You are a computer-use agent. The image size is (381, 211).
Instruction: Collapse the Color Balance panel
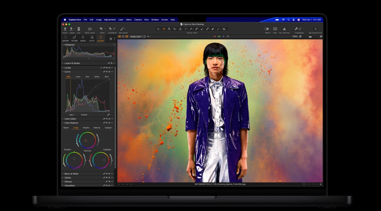click(x=63, y=123)
